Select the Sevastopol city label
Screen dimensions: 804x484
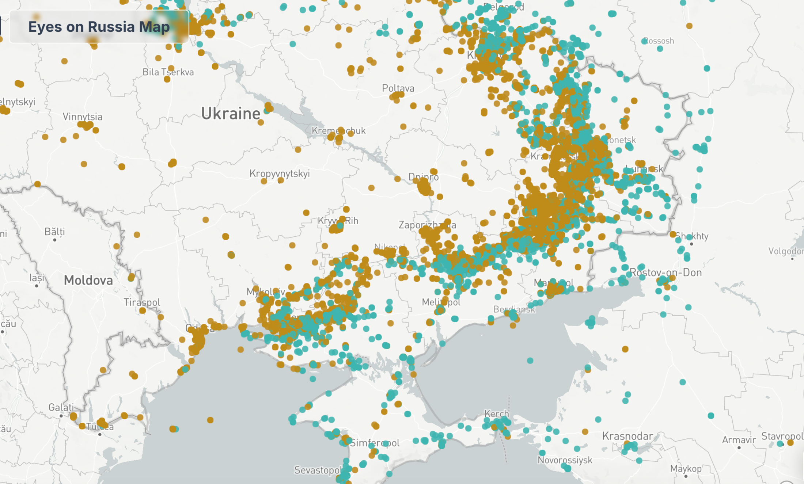[317, 470]
